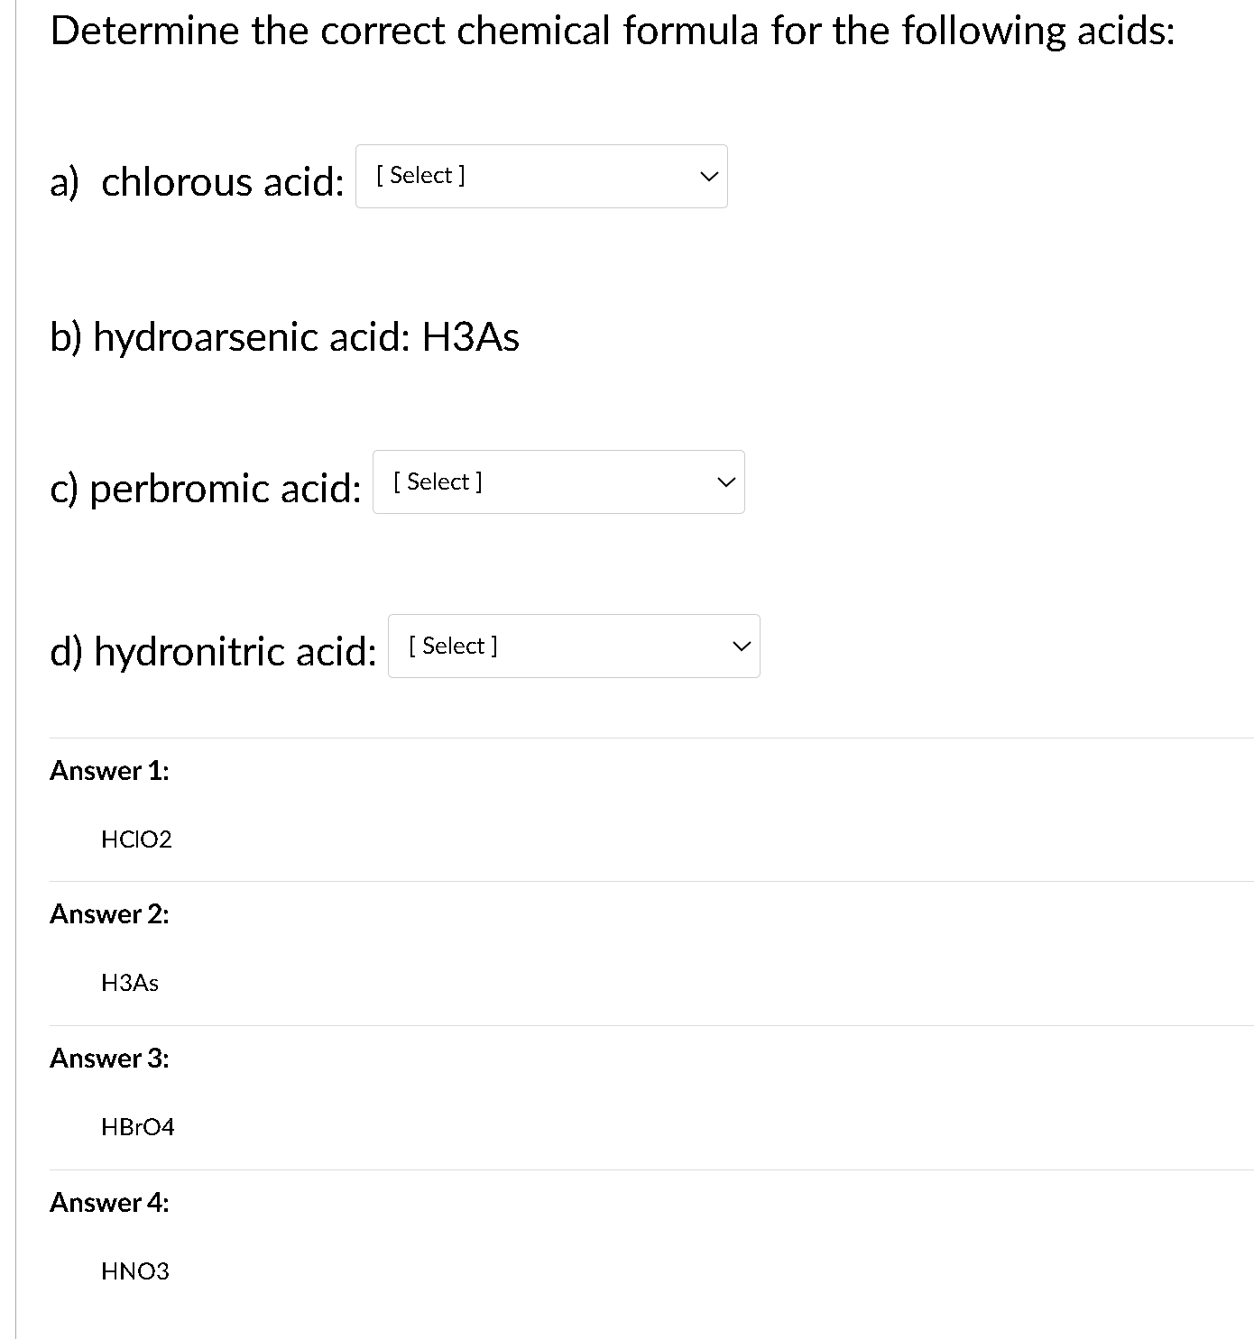Open the hydronitric acid Select dropdown
The width and height of the screenshot is (1254, 1339).
[x=575, y=646]
